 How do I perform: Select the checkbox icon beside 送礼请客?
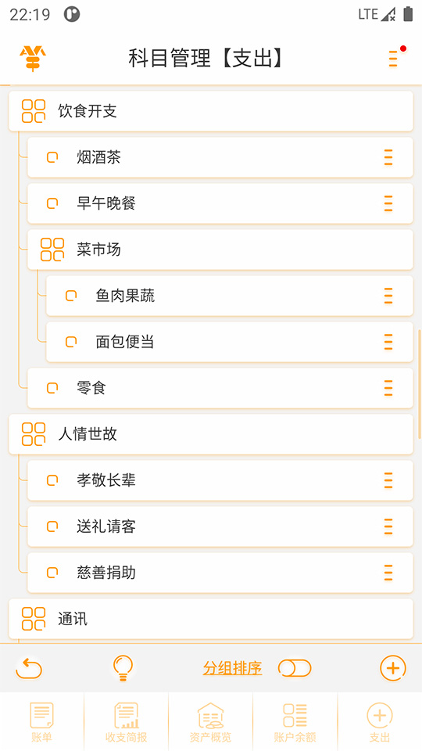pyautogui.click(x=52, y=526)
